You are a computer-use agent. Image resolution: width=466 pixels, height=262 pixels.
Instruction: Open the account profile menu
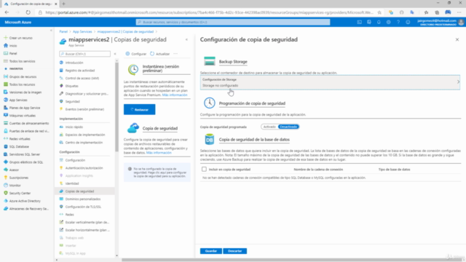point(440,22)
